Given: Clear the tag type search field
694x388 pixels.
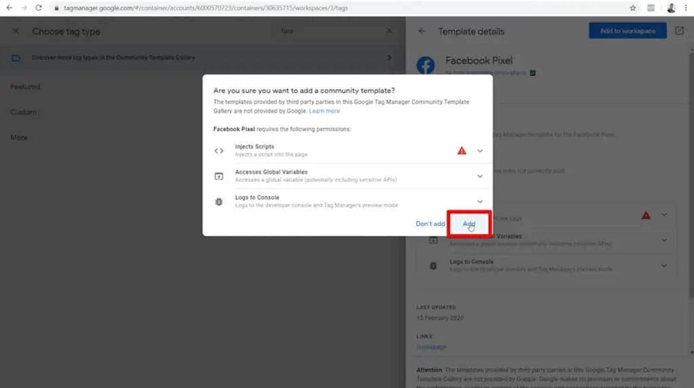Looking at the screenshot, I should tap(389, 31).
